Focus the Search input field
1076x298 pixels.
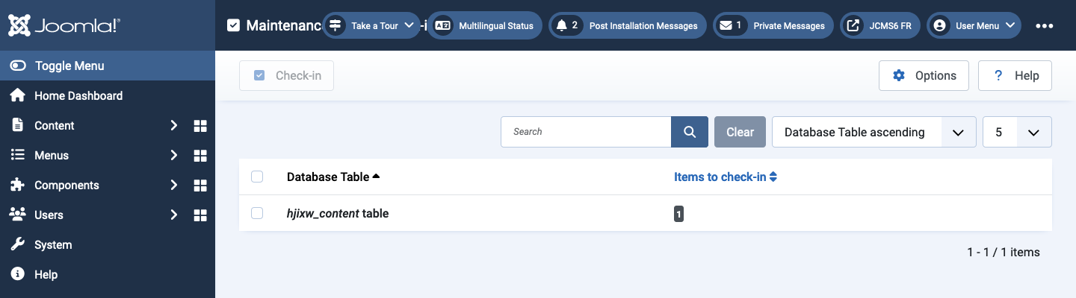[x=586, y=132]
